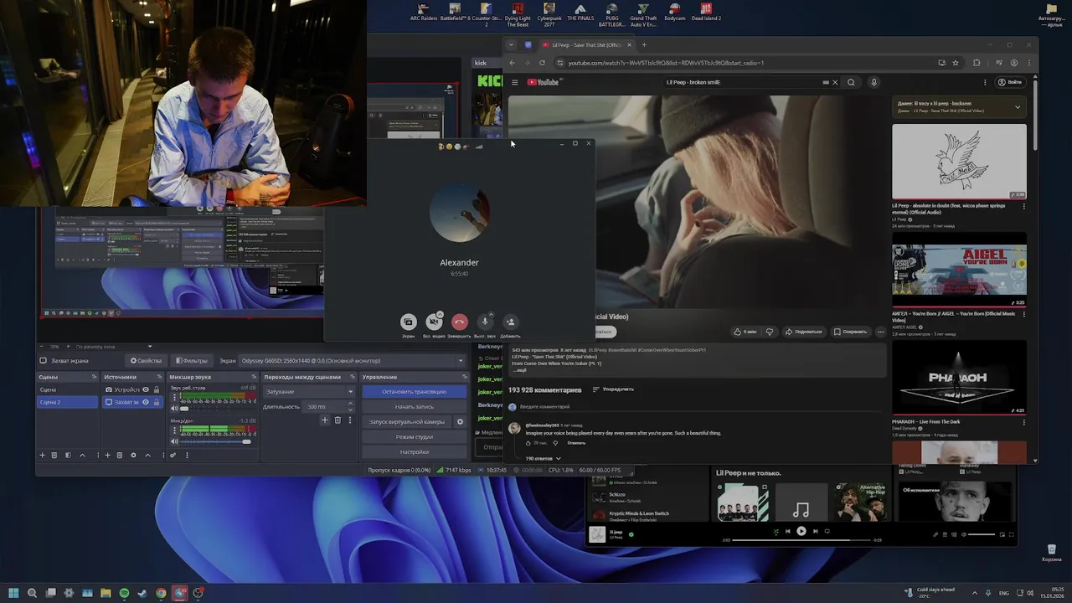Remove the scene transition in OBS

pos(338,420)
